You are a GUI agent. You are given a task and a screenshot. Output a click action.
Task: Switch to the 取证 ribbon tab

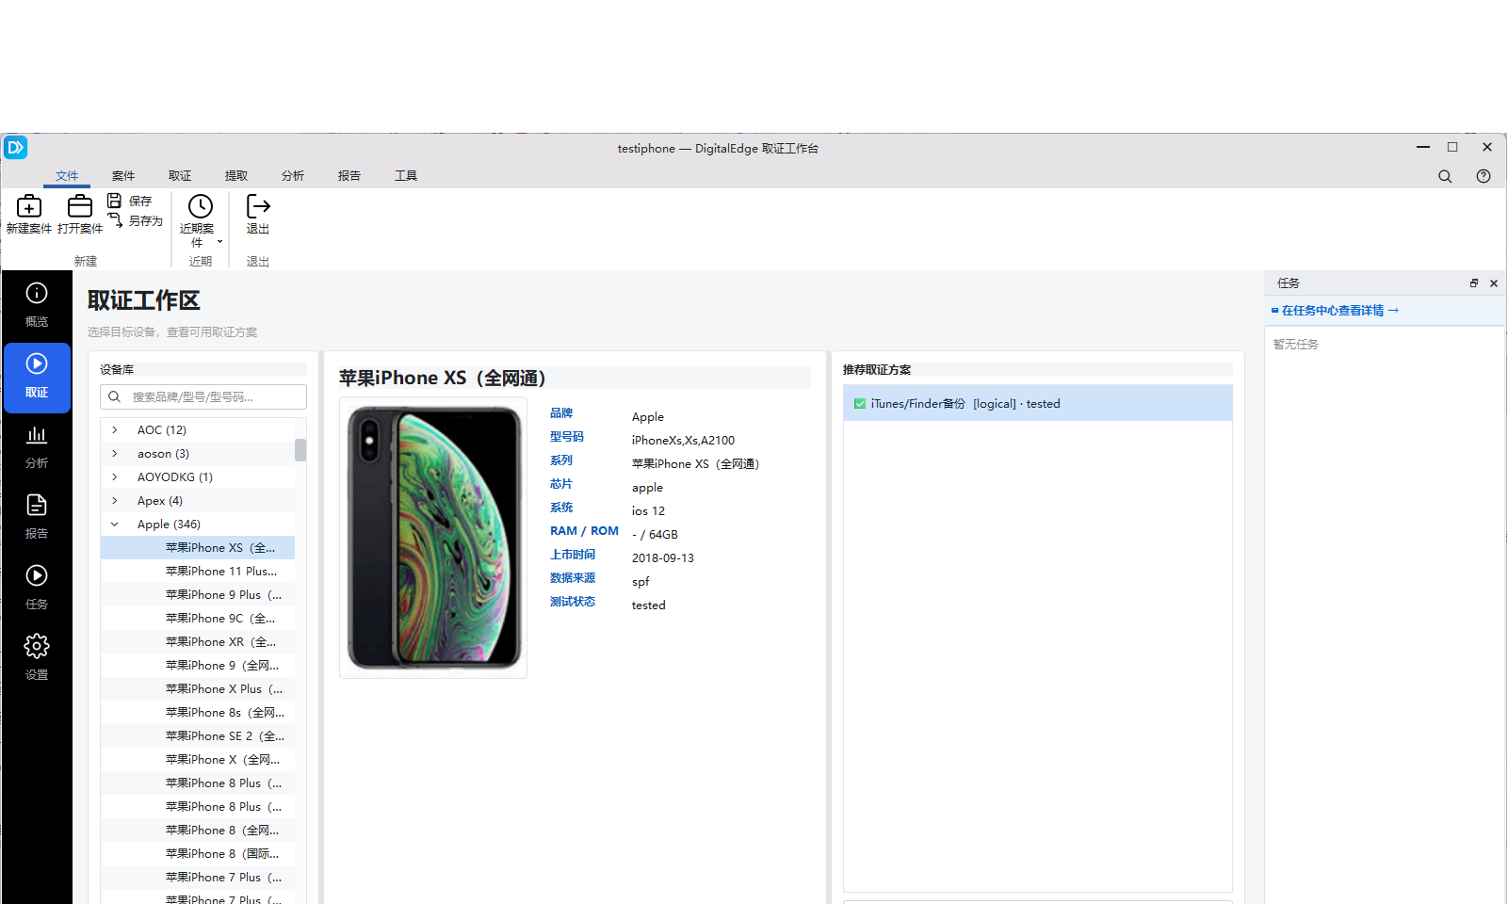(x=180, y=176)
